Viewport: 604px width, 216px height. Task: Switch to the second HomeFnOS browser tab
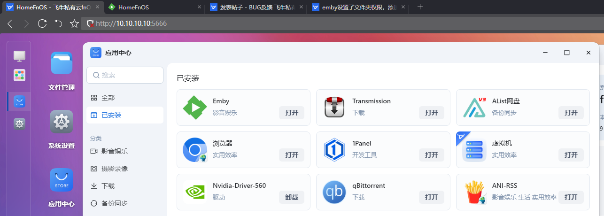[x=150, y=7]
